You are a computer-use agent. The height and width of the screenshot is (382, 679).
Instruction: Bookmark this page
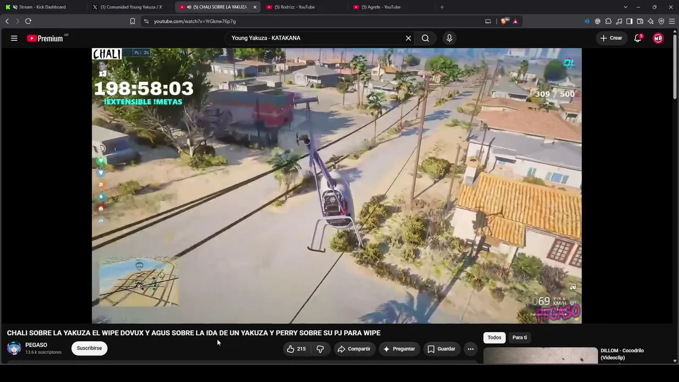(133, 21)
